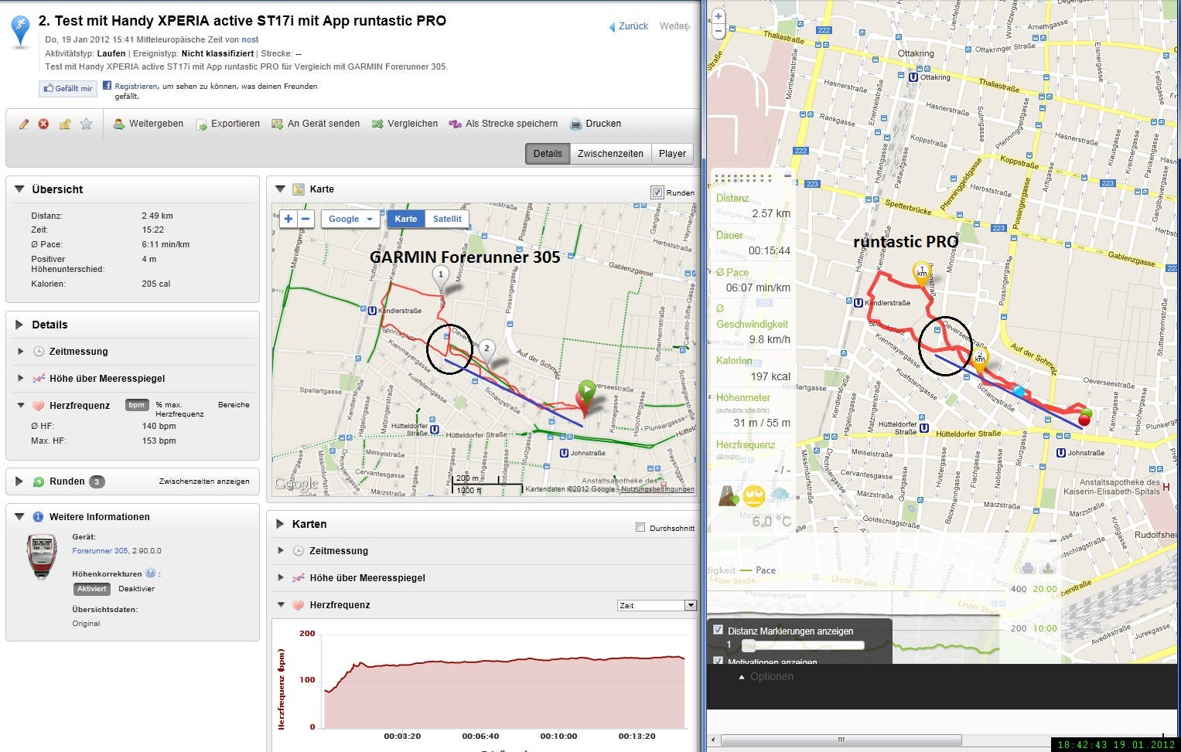The height and width of the screenshot is (752, 1181).
Task: Click the padlock privacy icon
Action: pyautogui.click(x=65, y=124)
